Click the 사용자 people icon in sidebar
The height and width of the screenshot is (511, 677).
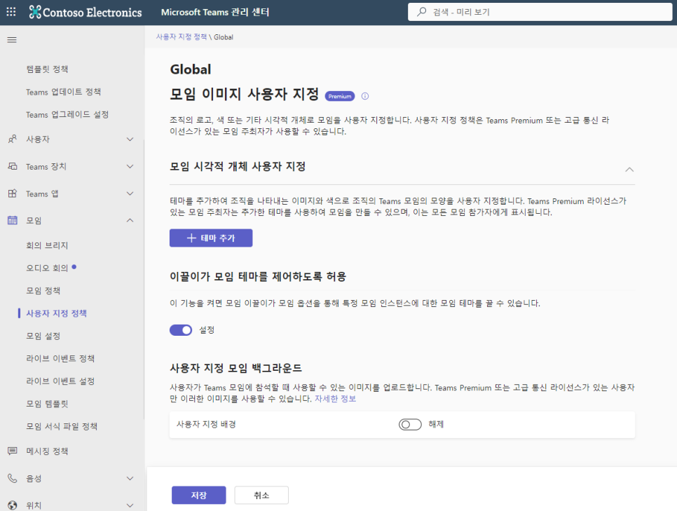[13, 139]
